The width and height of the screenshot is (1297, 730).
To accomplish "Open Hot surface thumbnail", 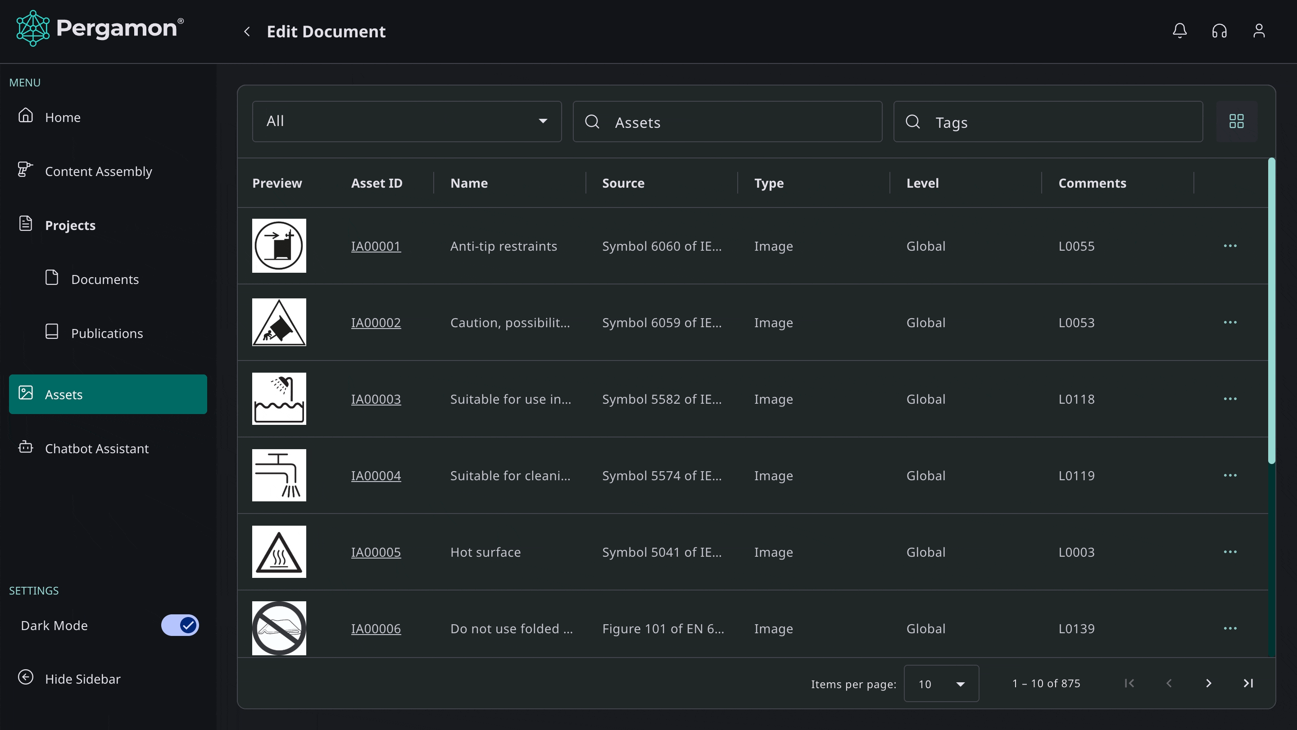I will point(279,552).
